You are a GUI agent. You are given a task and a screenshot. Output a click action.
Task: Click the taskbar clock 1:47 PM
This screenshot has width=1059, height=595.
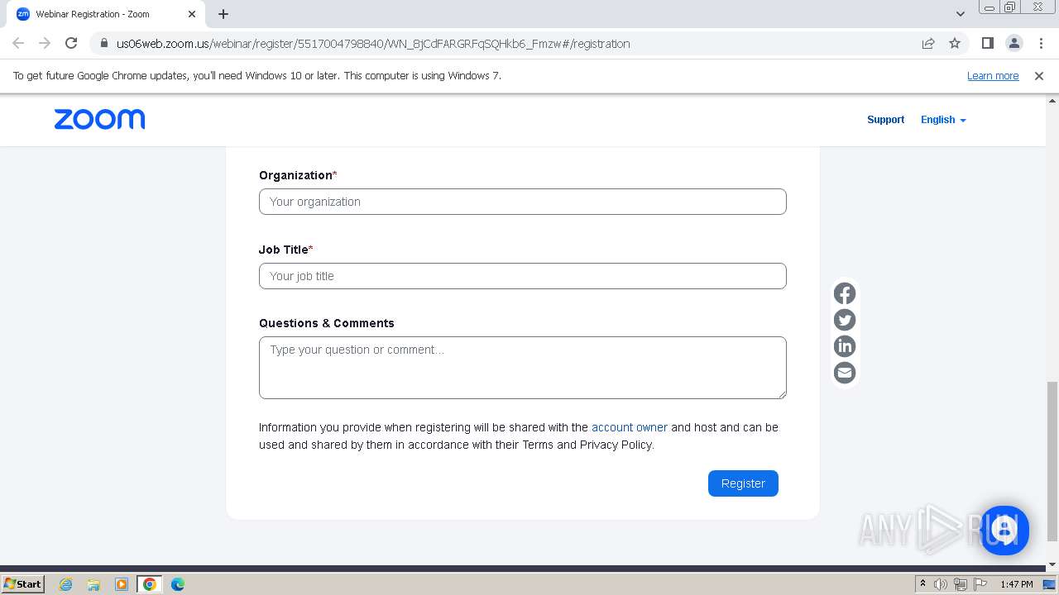(1016, 584)
